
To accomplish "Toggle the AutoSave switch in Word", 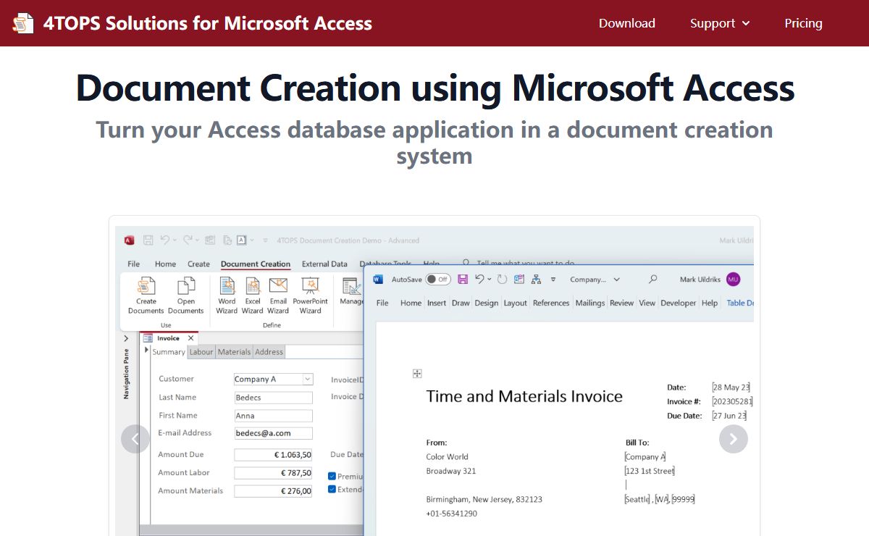I will pyautogui.click(x=437, y=279).
